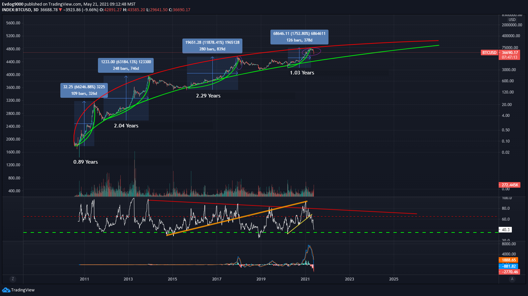528x296 pixels.
Task: Click the 2019 label on the time axis
Action: pyautogui.click(x=261, y=279)
